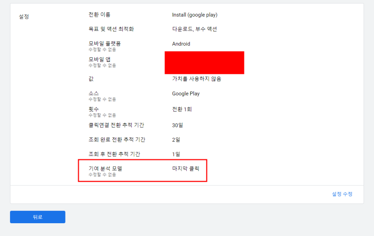Click the blue 뒤로 button
Image resolution: width=374 pixels, height=236 pixels.
click(38, 217)
